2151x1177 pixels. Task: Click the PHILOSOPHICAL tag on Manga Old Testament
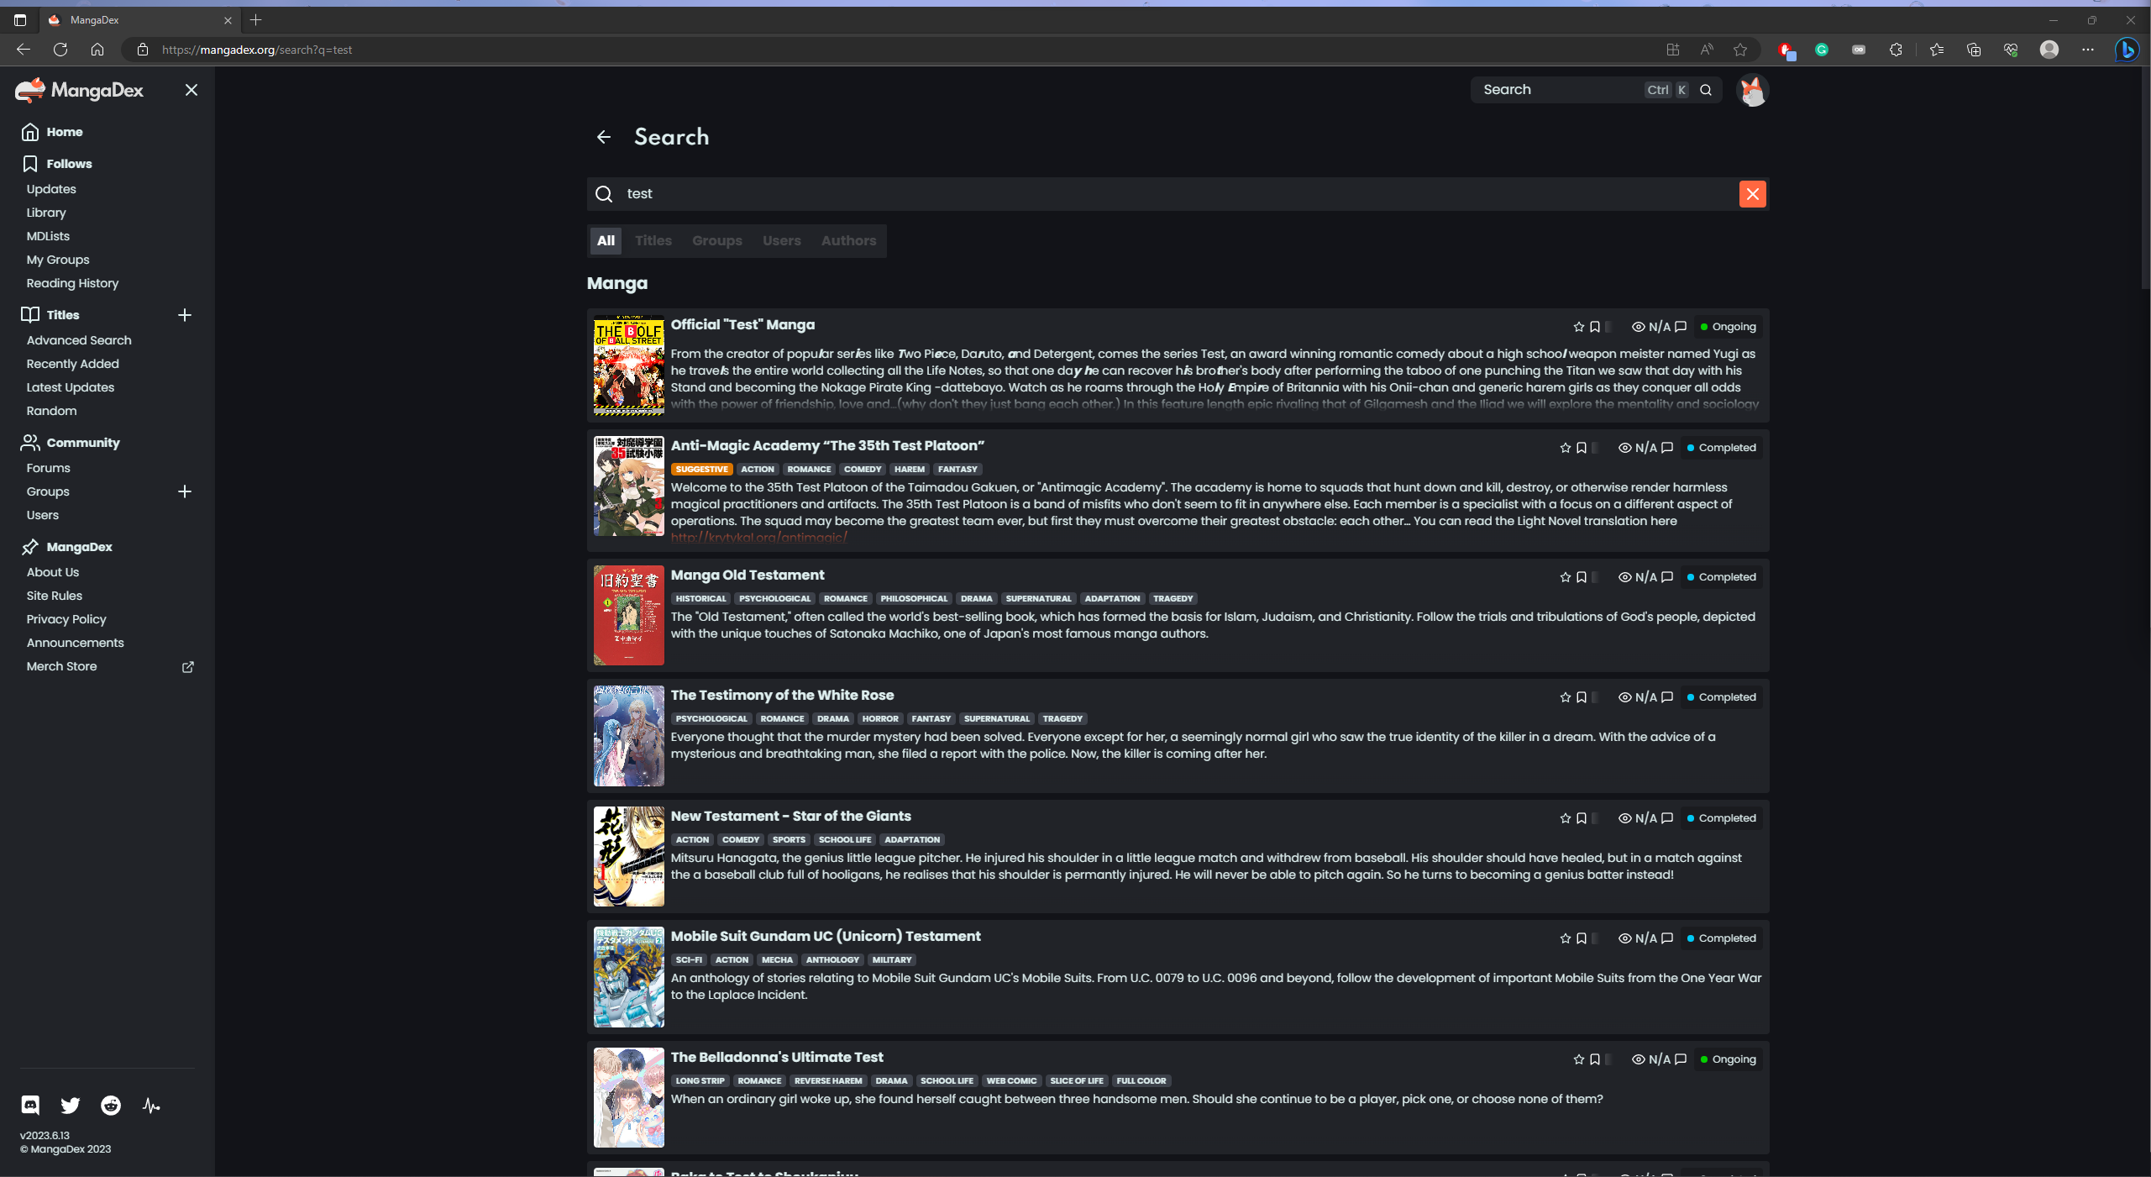pos(913,599)
